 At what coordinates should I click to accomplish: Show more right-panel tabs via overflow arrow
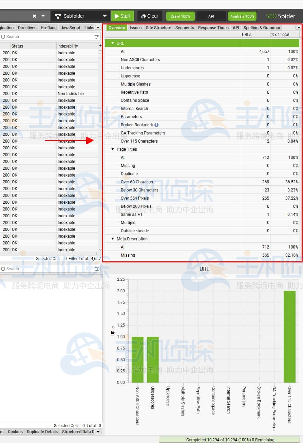299,27
